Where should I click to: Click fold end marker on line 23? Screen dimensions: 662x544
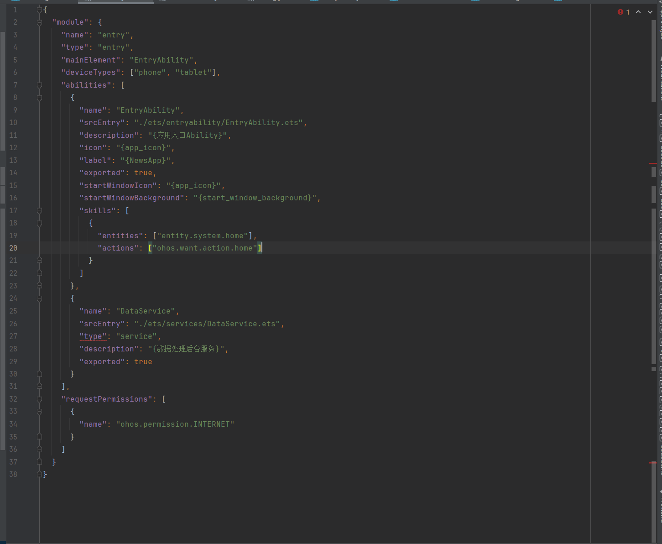pos(39,286)
